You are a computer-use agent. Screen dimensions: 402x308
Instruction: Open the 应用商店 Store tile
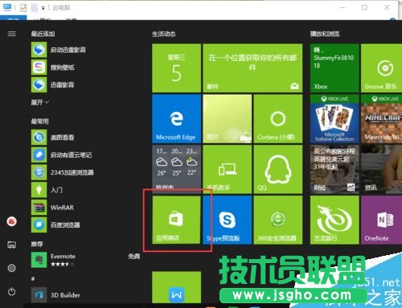click(176, 220)
